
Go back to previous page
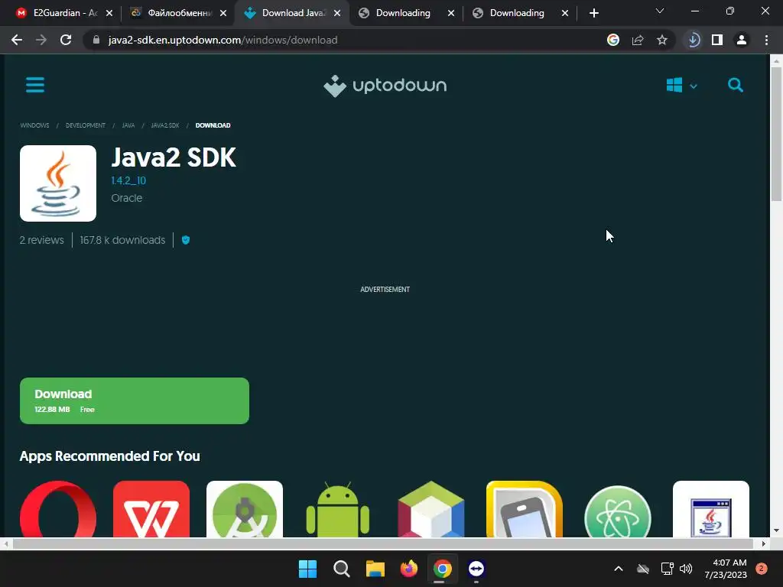(17, 40)
